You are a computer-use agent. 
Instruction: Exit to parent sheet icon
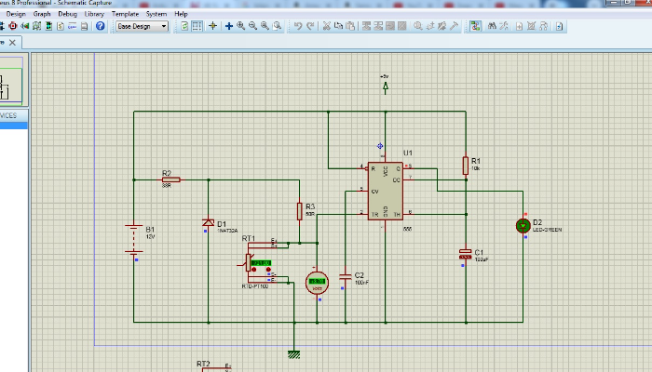pyautogui.click(x=543, y=26)
